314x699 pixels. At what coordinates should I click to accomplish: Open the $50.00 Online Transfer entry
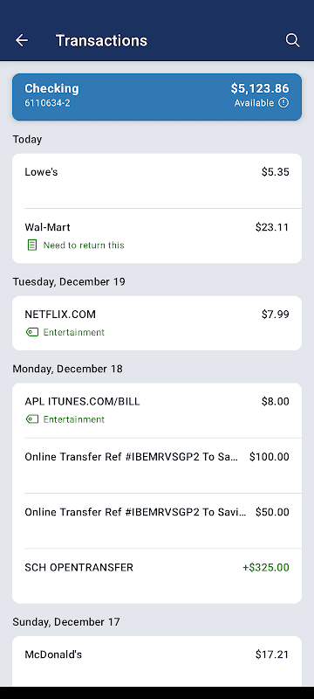157,521
